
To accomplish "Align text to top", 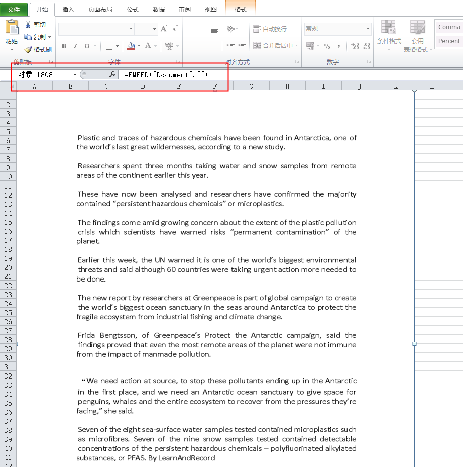I will click(x=191, y=28).
